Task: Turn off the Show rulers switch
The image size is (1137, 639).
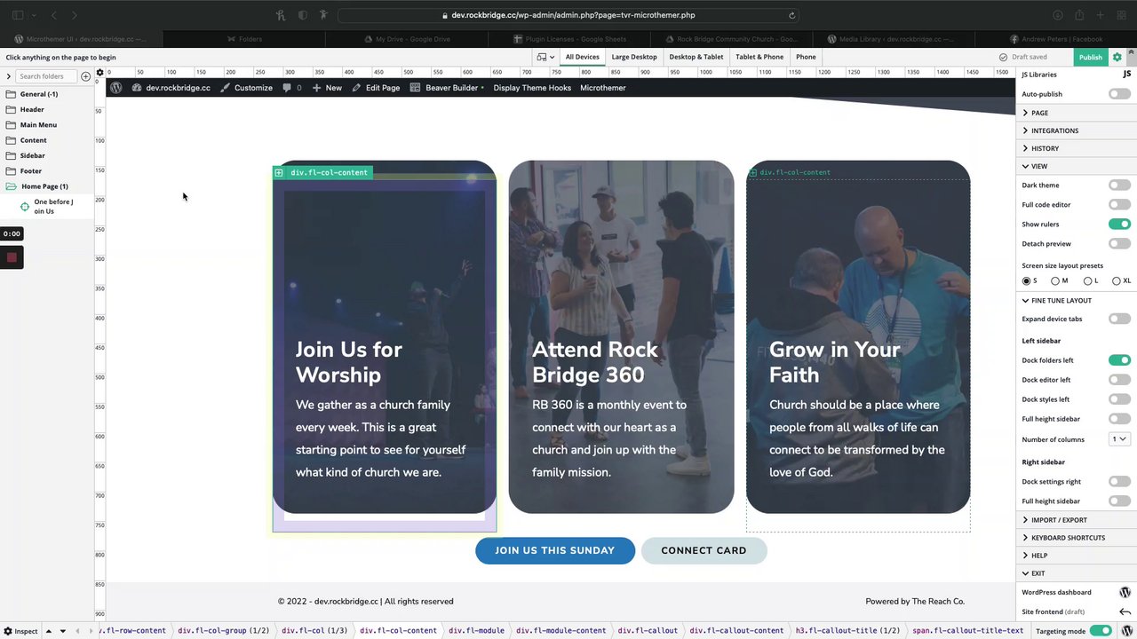Action: click(x=1119, y=225)
